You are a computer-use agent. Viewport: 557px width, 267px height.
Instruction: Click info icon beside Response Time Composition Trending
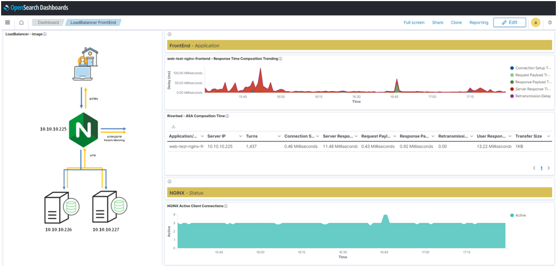(x=281, y=59)
